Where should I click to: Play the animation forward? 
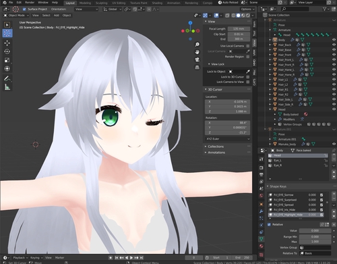131,258
